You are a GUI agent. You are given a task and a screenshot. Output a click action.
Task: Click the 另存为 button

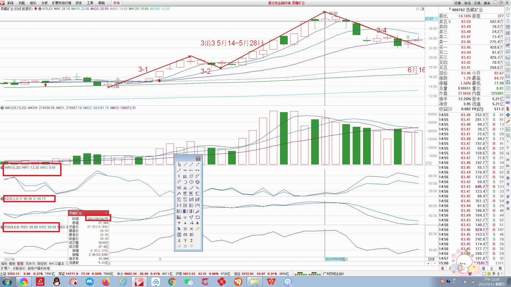30,264
